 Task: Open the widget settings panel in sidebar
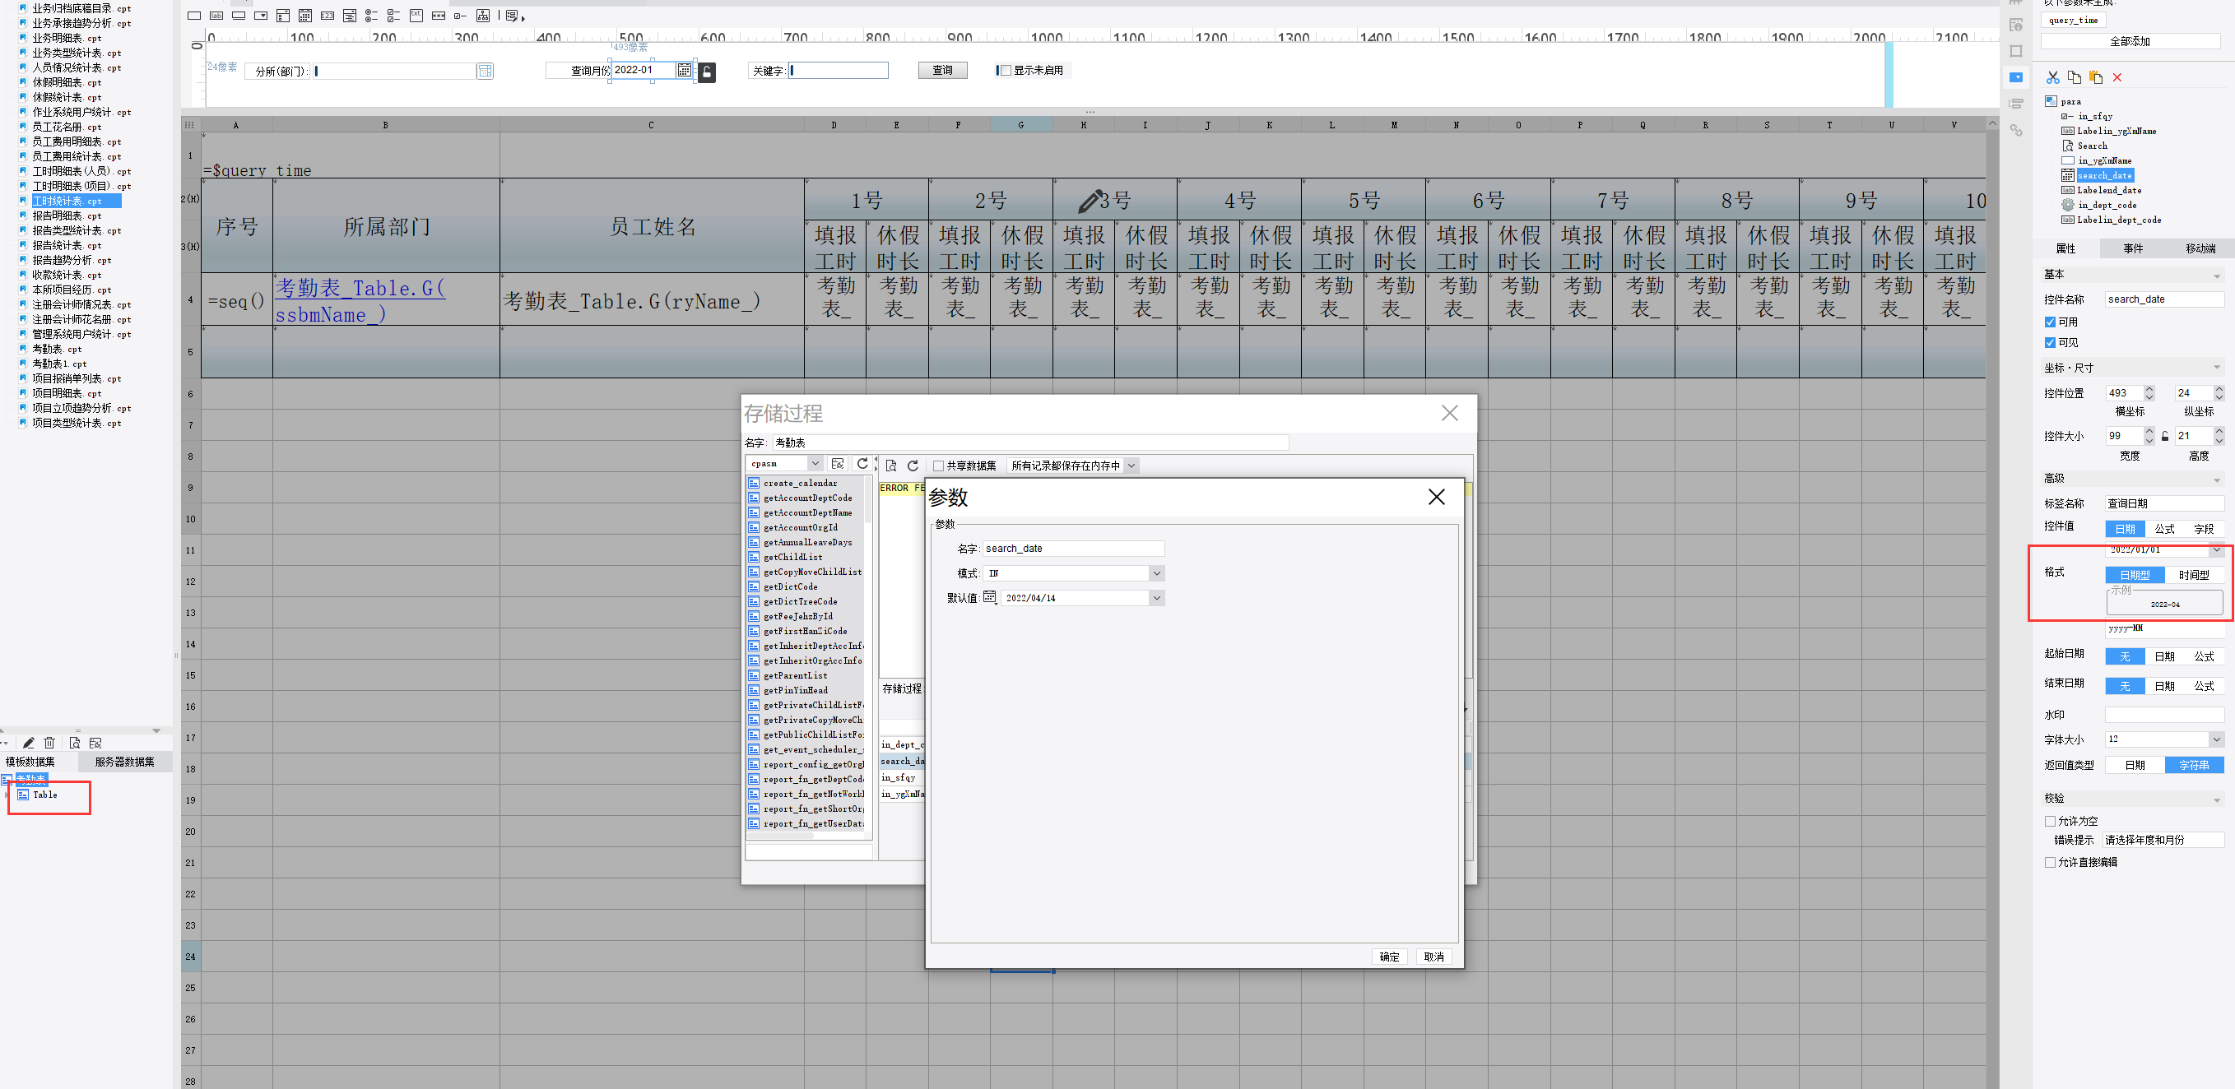tap(2016, 77)
